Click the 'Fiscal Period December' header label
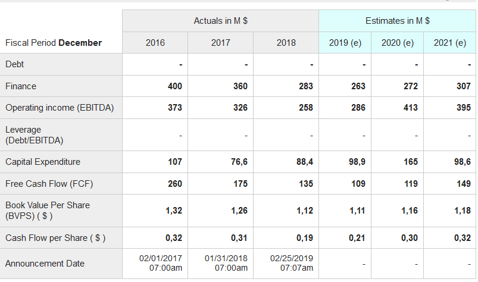Image resolution: width=478 pixels, height=282 pixels. tap(54, 43)
